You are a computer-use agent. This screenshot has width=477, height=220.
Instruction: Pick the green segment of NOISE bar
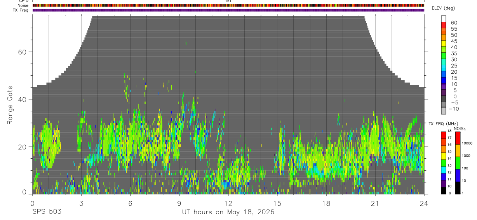(458, 163)
